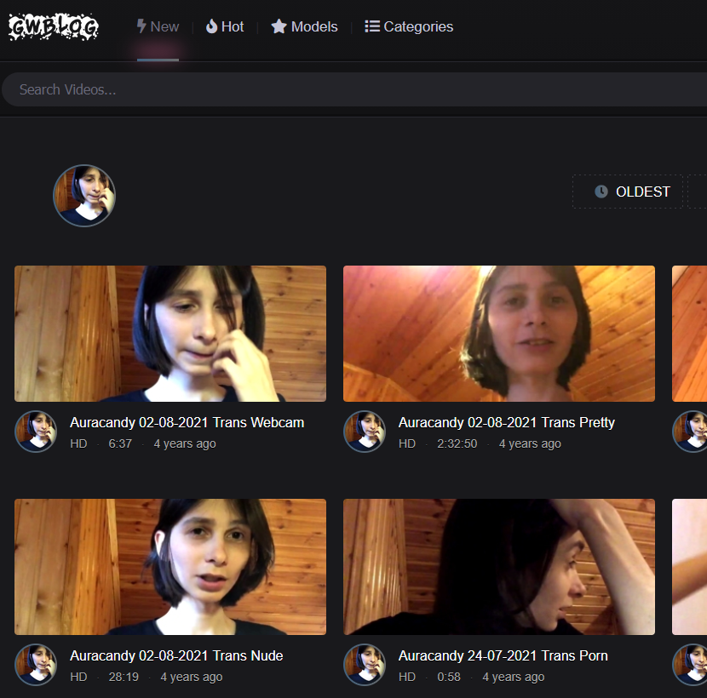Click '4 years ago' beside the 28:19 duration

tap(192, 677)
